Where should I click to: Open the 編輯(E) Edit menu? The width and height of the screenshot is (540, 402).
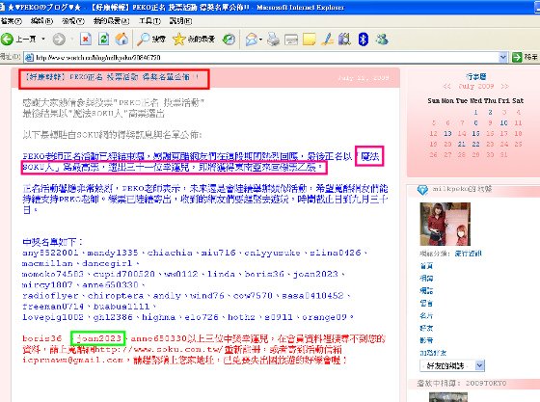41,21
